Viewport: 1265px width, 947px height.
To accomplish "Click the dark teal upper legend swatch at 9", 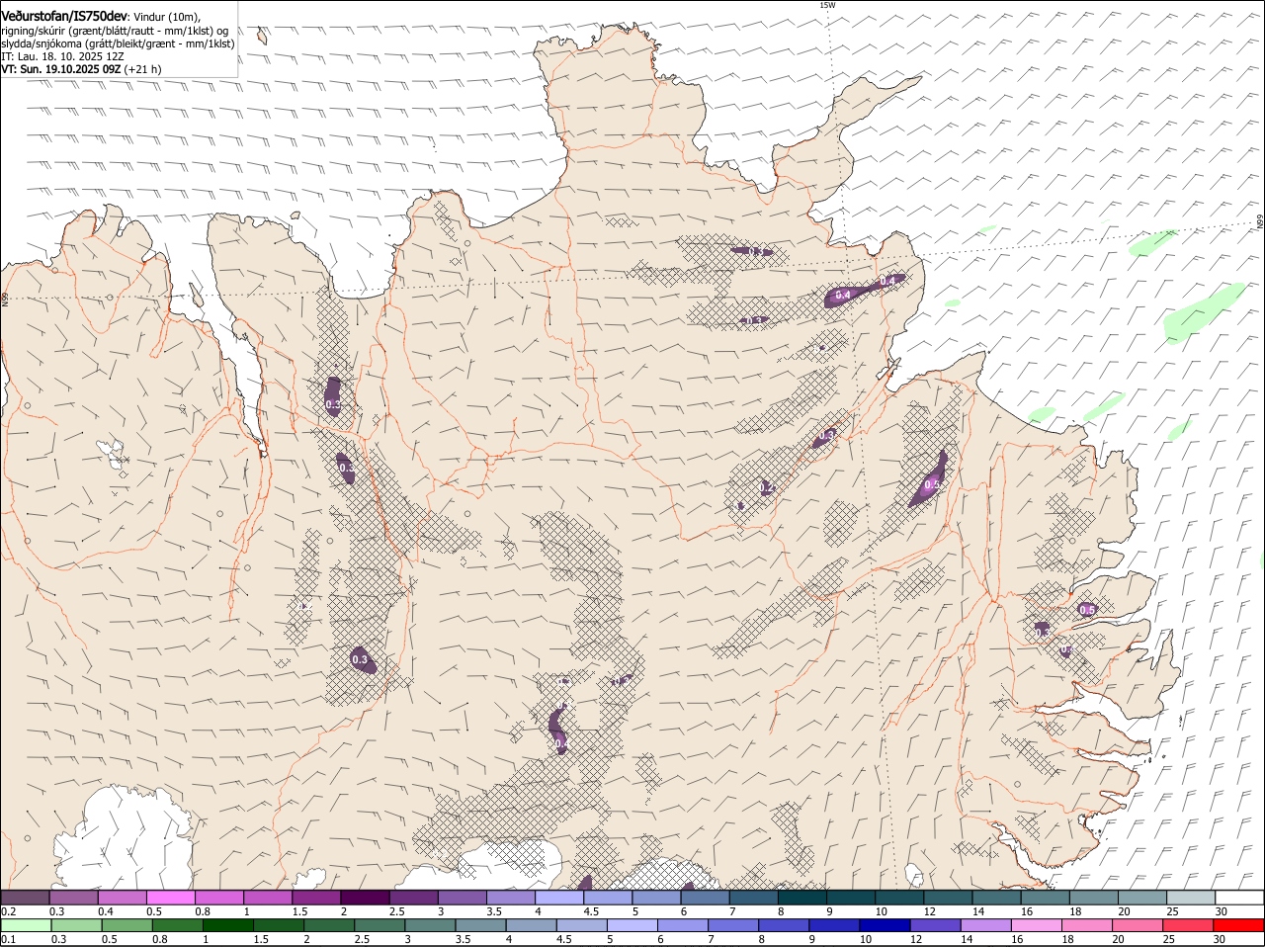I will [850, 898].
